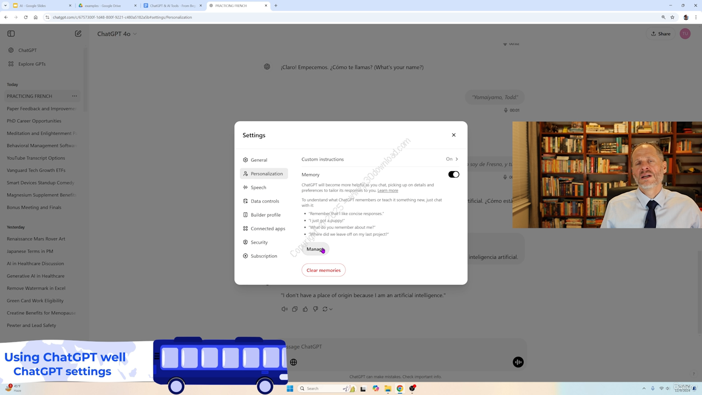702x395 pixels.
Task: Open Magnesium Supplement Benefits chat
Action: [x=41, y=195]
